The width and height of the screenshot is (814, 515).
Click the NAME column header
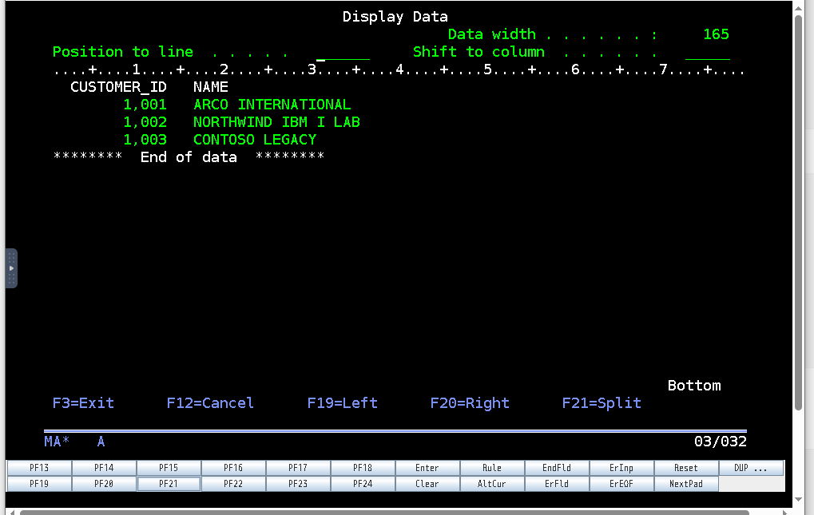[211, 87]
